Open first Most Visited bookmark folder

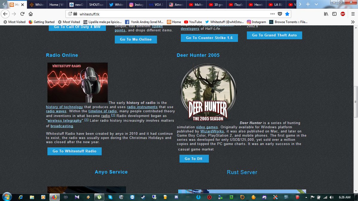coord(14,22)
